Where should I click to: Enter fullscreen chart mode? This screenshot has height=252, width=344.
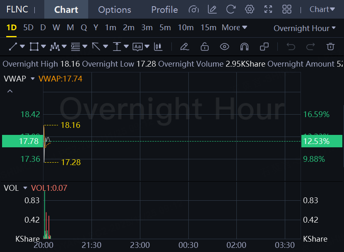(268, 10)
